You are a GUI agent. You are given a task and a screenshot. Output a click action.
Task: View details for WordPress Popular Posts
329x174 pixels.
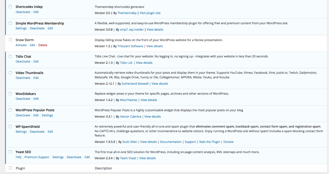coord(153,117)
